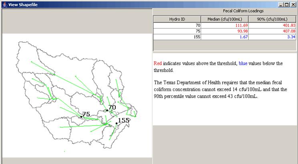Image resolution: width=298 pixels, height=164 pixels.
Task: Select the Hydro ID 70 table cell
Action: [177, 25]
